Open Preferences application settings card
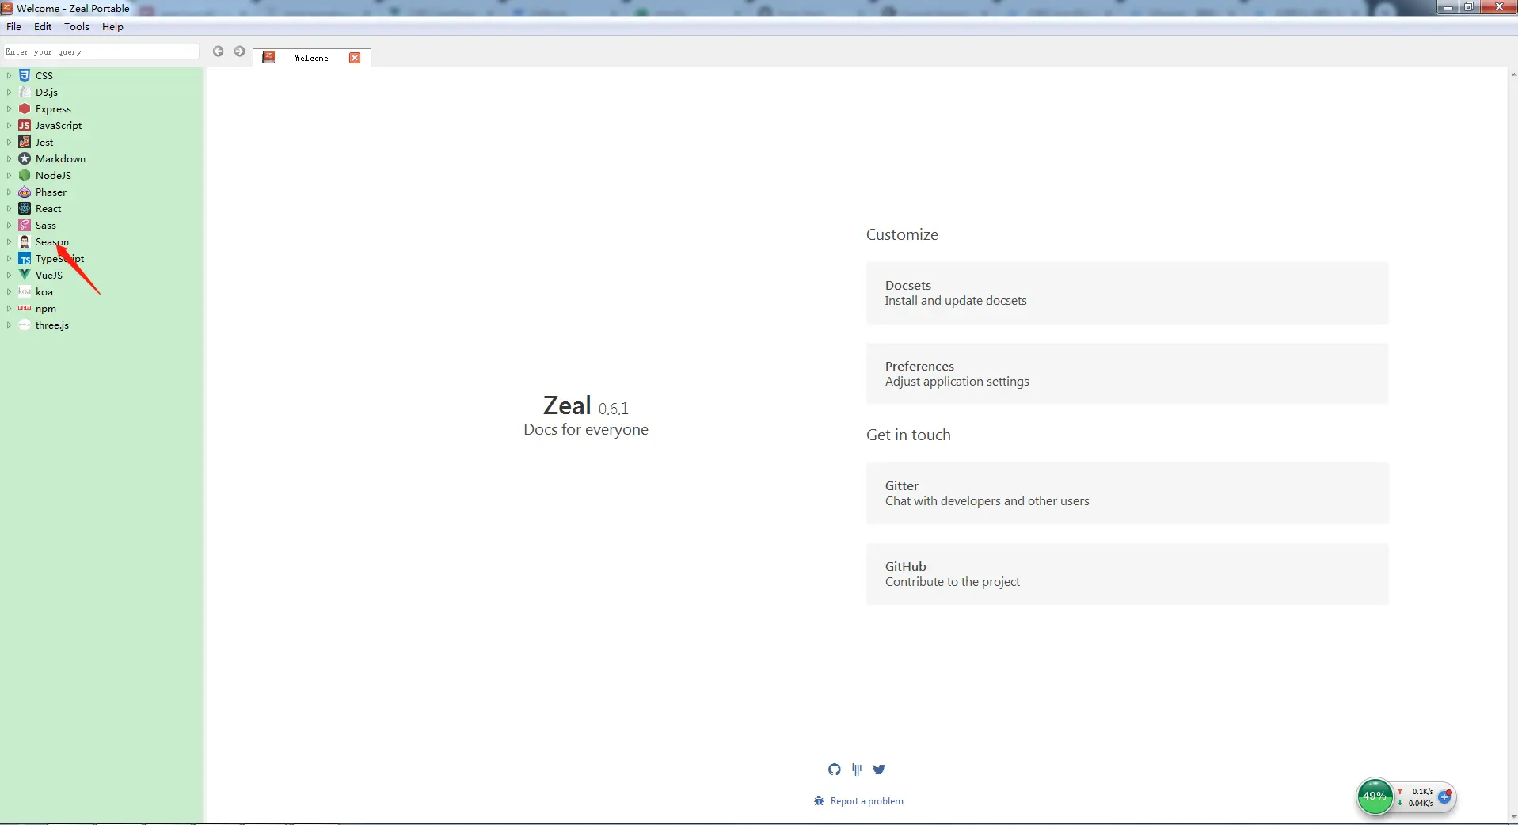Image resolution: width=1518 pixels, height=825 pixels. (x=1127, y=374)
